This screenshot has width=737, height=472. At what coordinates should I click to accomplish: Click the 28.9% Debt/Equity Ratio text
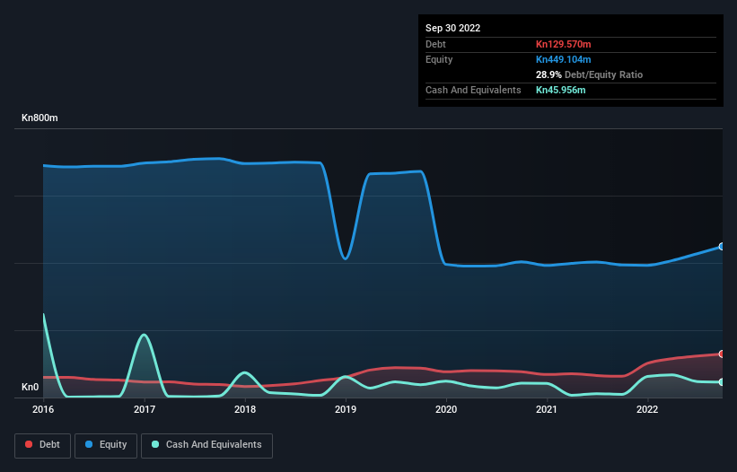[590, 74]
